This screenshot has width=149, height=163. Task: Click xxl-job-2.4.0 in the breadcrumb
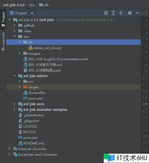pos(14,5)
